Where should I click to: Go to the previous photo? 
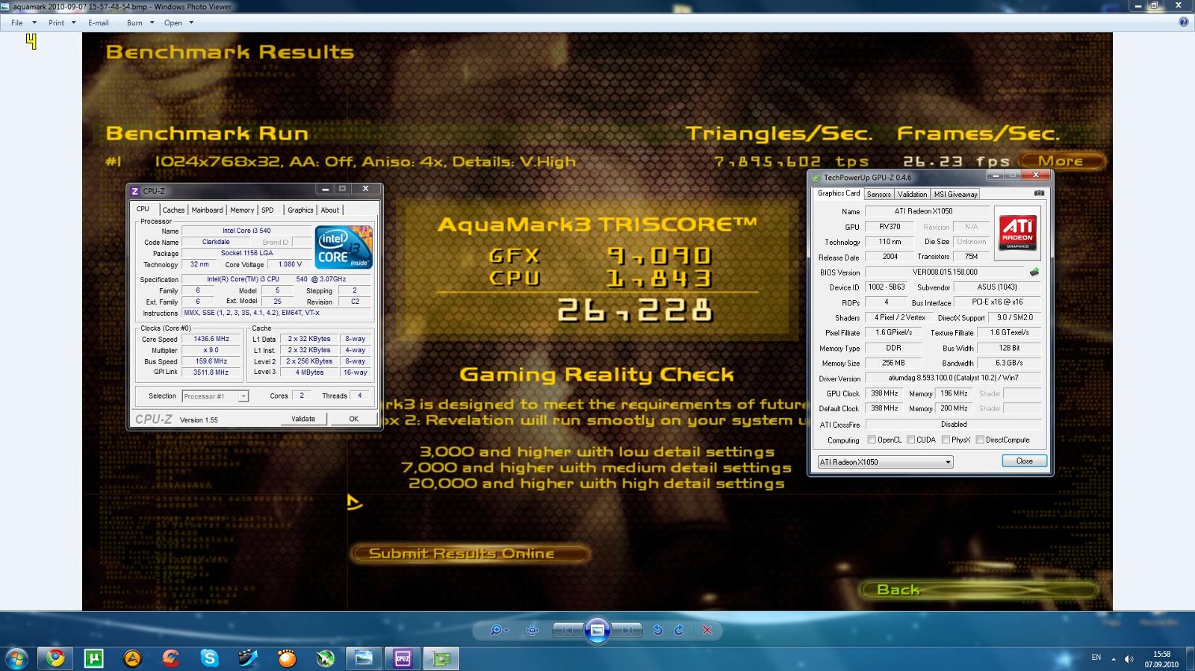click(568, 630)
